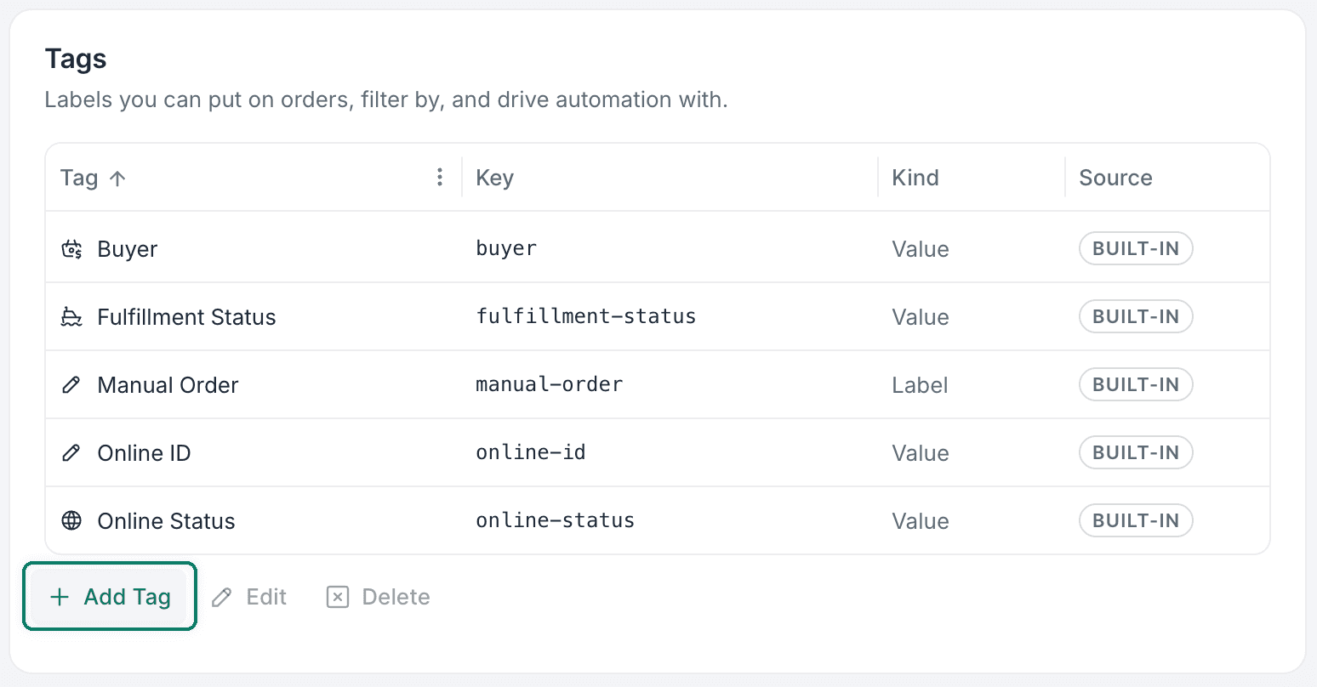Click the ascending sort arrow beside Tag

click(x=118, y=178)
